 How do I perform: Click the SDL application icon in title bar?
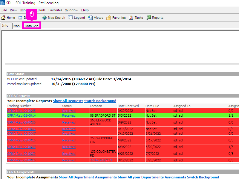[2, 3]
